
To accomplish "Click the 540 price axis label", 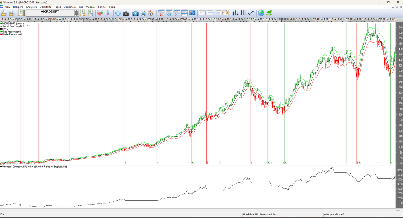I will click(x=400, y=27).
